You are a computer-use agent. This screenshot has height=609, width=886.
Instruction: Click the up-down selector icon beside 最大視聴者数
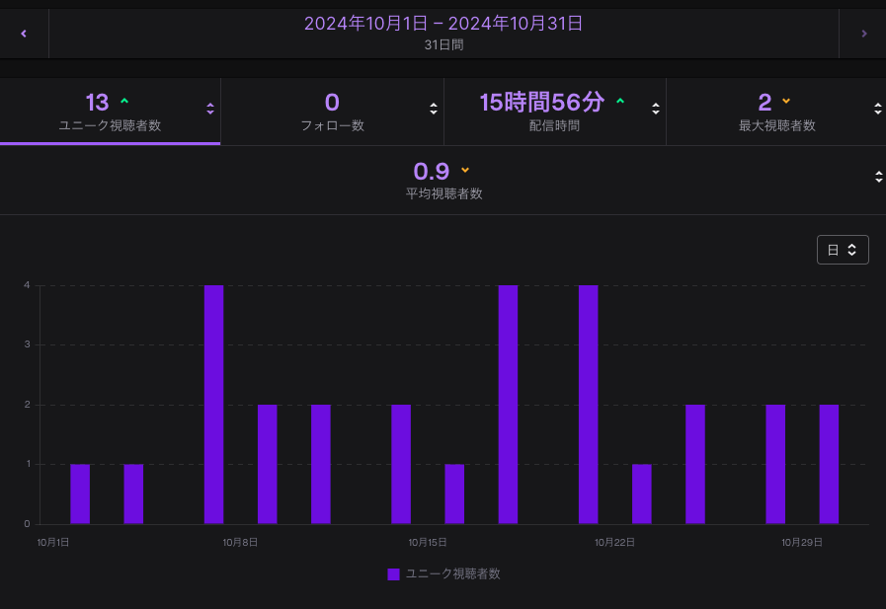pos(878,109)
